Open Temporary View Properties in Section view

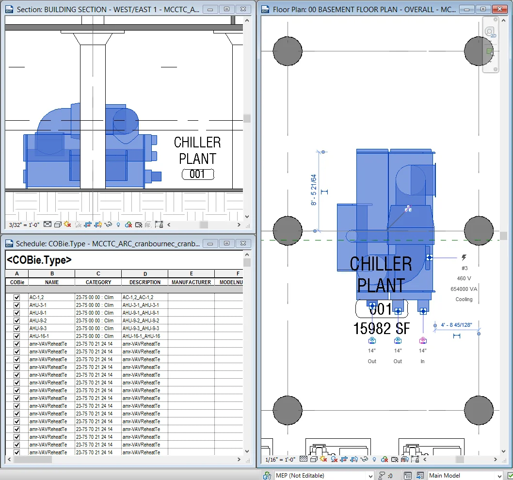pyautogui.click(x=139, y=225)
